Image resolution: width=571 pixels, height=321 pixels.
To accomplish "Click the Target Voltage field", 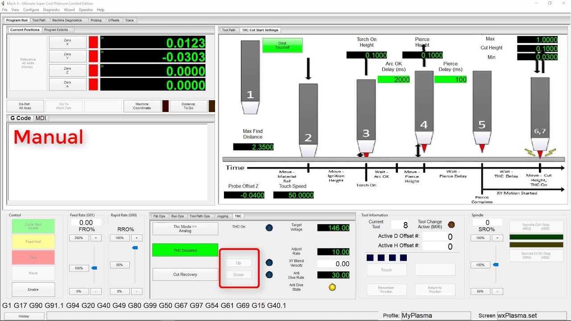I will tap(333, 228).
